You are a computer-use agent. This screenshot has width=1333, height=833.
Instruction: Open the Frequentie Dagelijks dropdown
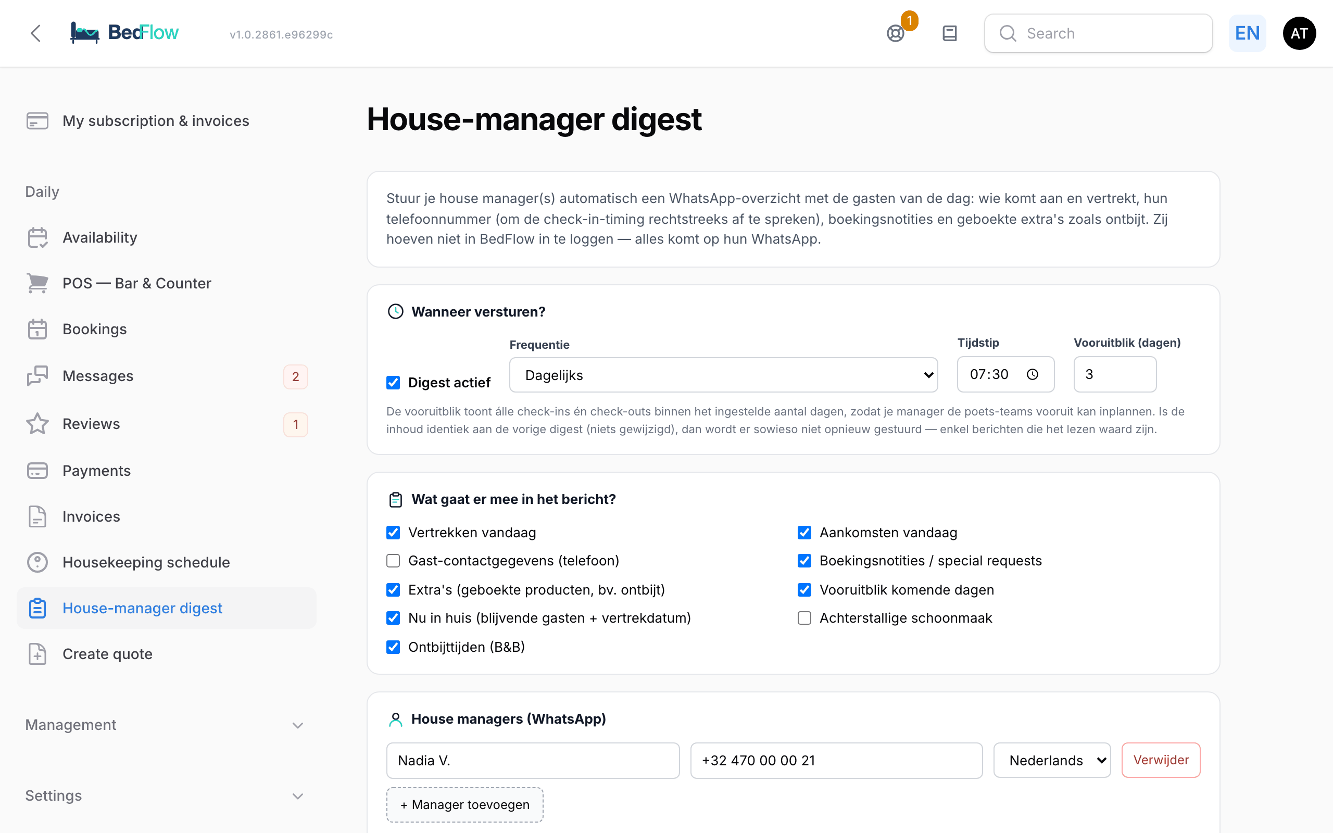coord(723,375)
